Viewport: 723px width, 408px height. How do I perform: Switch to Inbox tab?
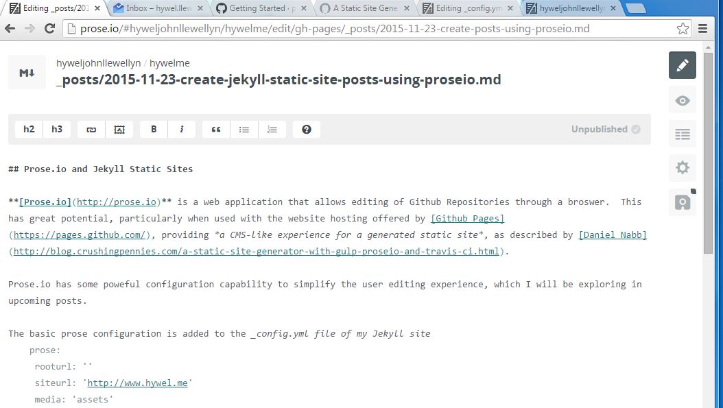[158, 8]
